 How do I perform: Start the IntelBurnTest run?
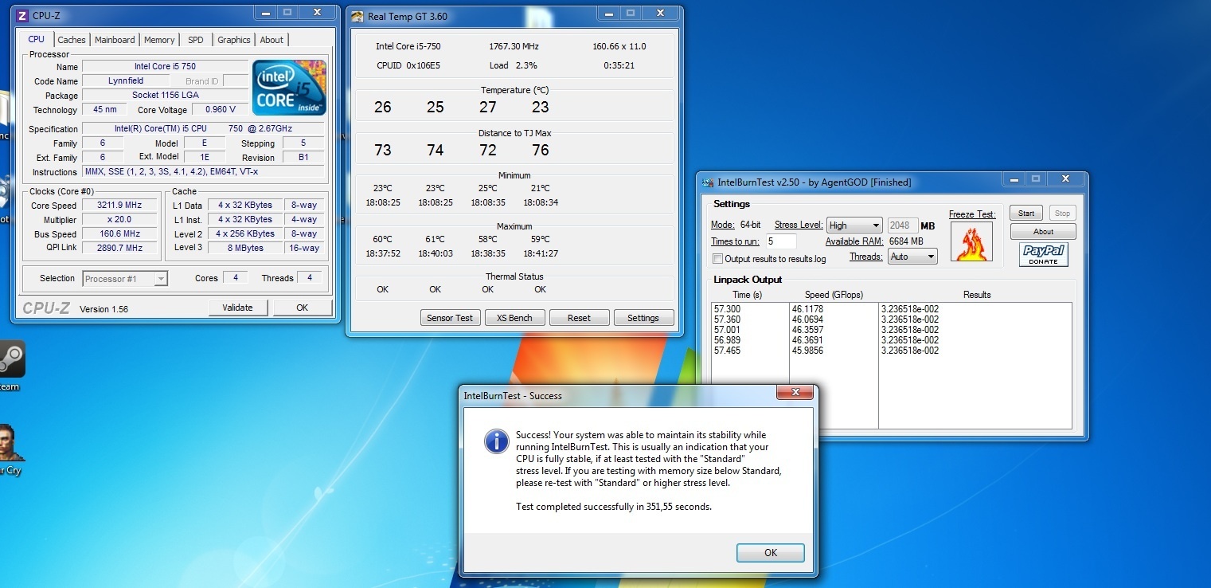[1026, 214]
